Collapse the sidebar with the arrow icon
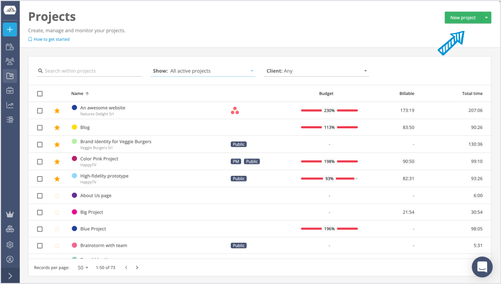Screen dimensions: 501x284 10,275
